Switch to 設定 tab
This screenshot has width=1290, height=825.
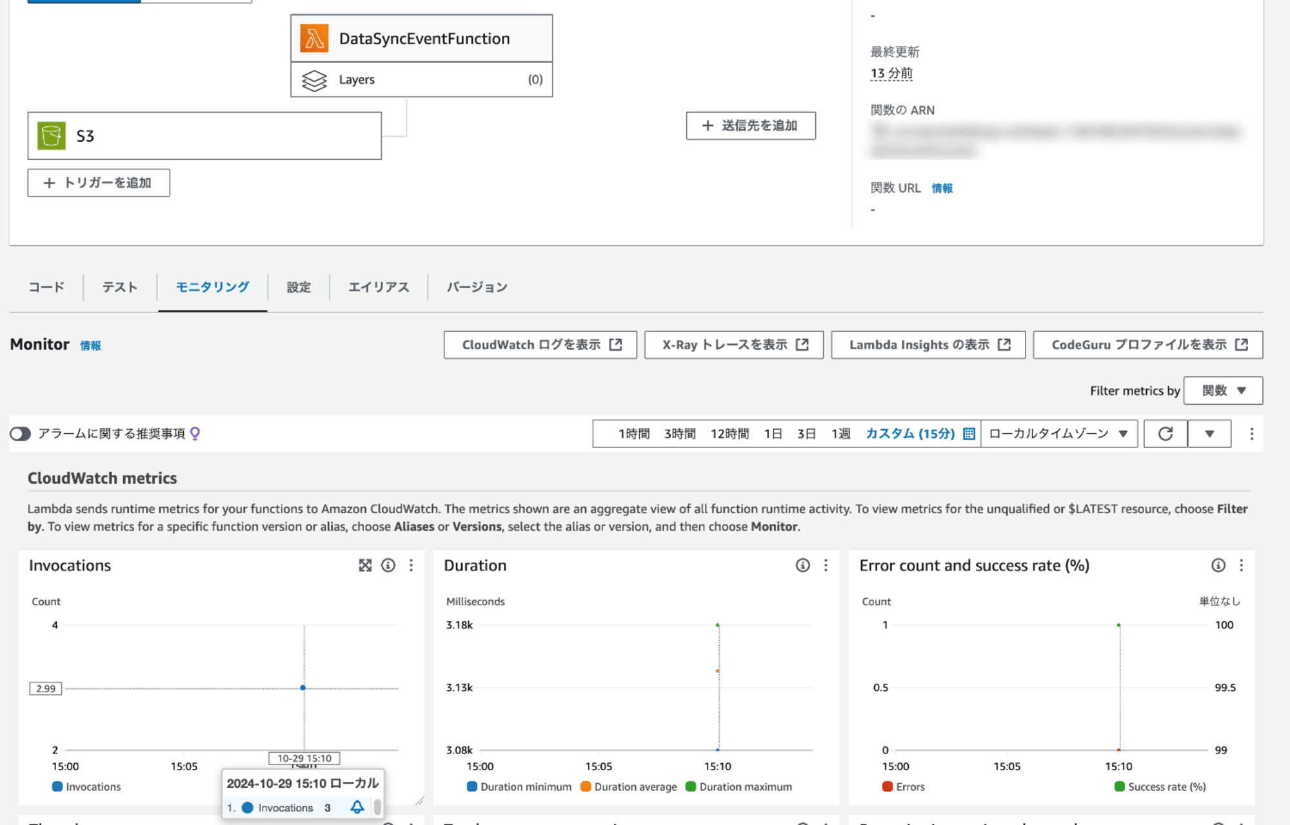click(x=298, y=287)
